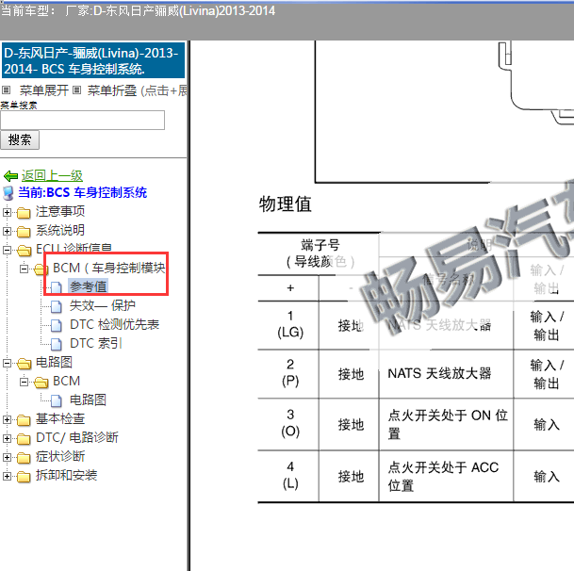Click the 返回上一级 link
Screen dimensions: 574x571
tap(52, 176)
